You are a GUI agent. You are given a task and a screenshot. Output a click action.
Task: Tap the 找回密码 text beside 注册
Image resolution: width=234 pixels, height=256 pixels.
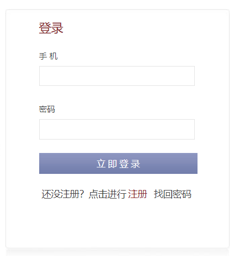172,194
